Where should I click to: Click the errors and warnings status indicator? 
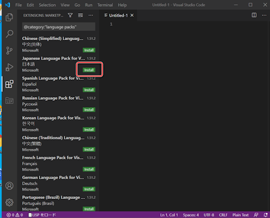click(x=15, y=215)
